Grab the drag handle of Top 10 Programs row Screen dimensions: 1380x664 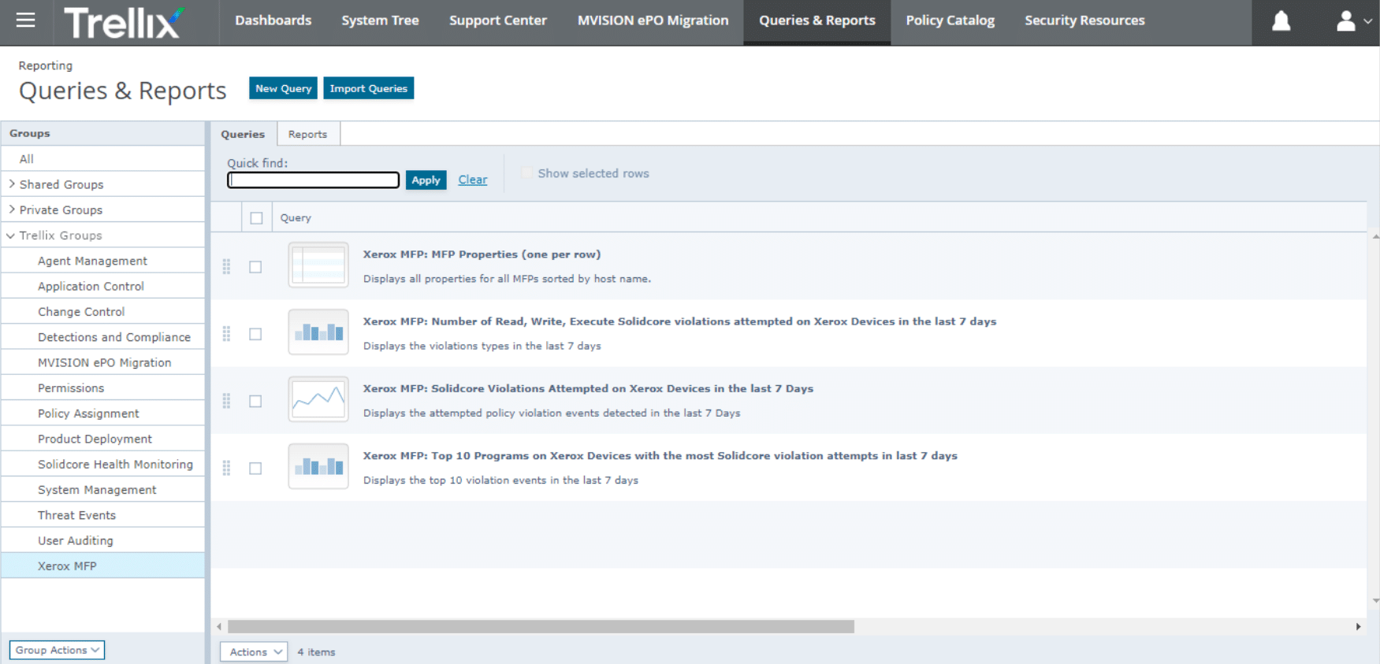226,468
